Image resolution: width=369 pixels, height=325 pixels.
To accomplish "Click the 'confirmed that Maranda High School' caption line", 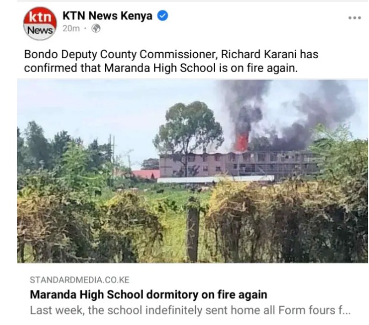I will coord(161,68).
